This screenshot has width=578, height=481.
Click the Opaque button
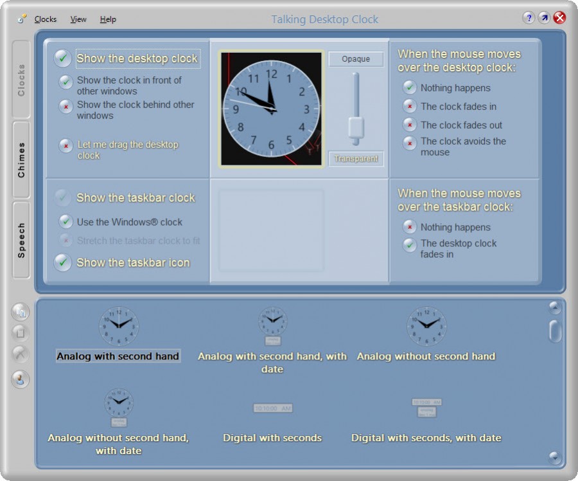click(x=356, y=59)
